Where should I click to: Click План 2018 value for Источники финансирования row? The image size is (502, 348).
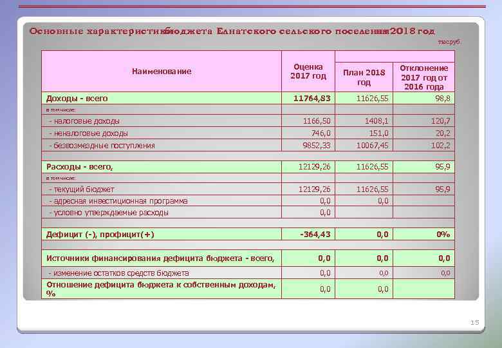[382, 258]
